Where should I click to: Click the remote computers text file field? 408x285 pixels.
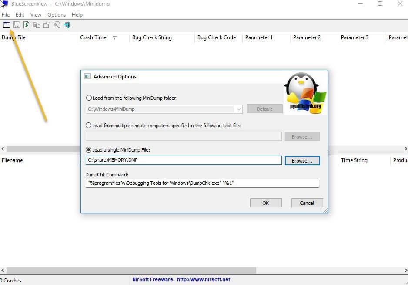[x=184, y=136]
